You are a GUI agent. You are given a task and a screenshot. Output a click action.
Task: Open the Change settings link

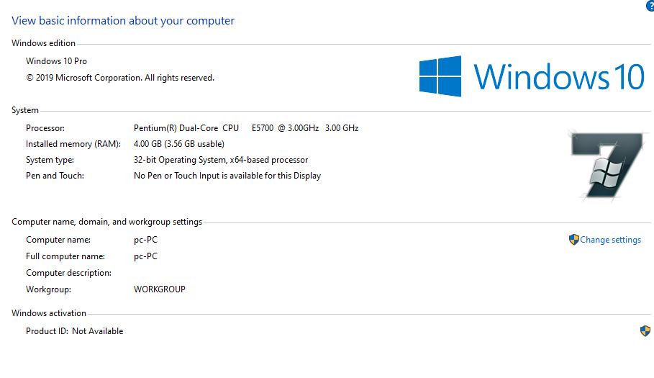(x=610, y=240)
